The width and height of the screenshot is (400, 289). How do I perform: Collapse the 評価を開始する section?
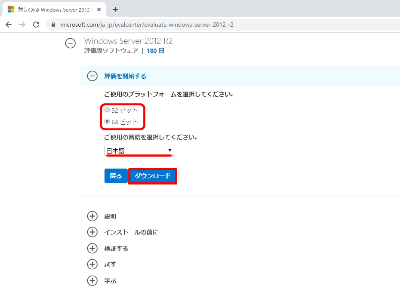(x=92, y=76)
